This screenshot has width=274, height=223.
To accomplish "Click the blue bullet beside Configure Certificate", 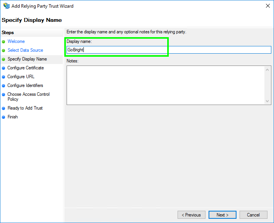I will 3,68.
